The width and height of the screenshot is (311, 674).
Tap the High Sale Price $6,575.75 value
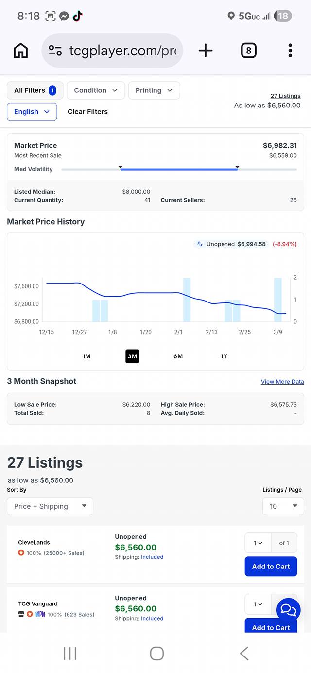(x=283, y=404)
